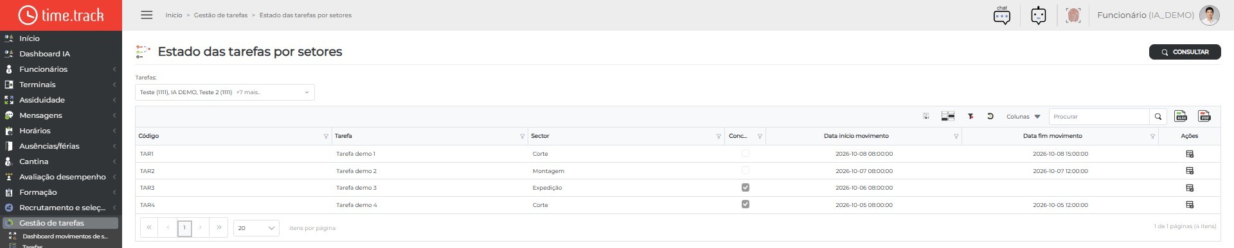The image size is (1234, 248).
Task: Toggle concluded checkbox for TAR1
Action: pos(746,154)
